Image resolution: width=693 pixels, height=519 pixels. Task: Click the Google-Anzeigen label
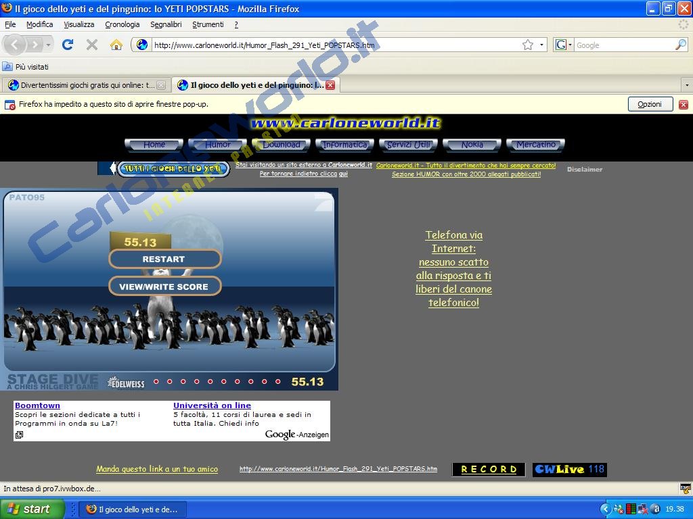pyautogui.click(x=297, y=435)
